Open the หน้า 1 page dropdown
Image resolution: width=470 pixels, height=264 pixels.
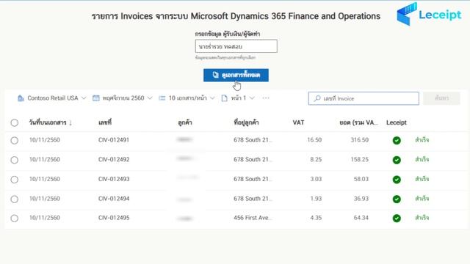(238, 98)
